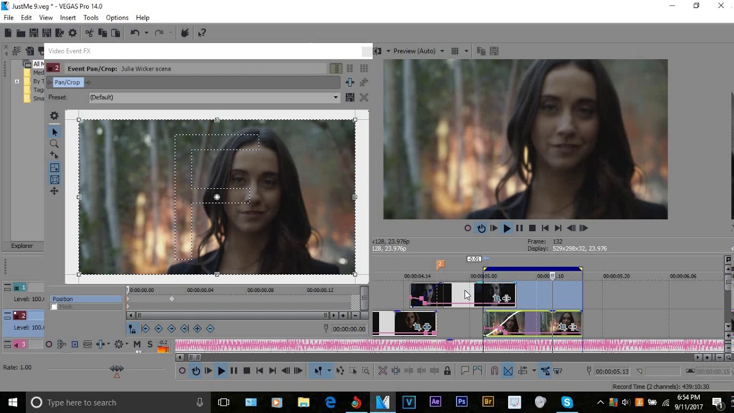Open the interactive tutorials hand icon
The height and width of the screenshot is (413, 734).
[x=185, y=33]
